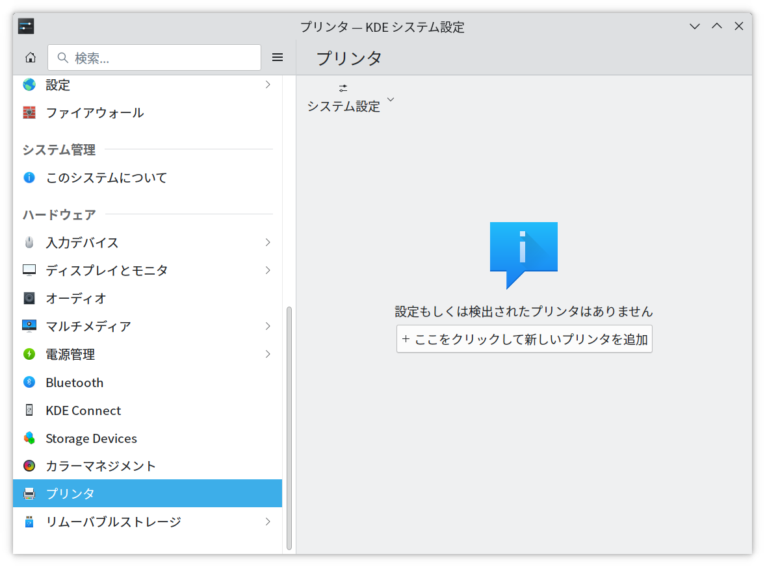765x567 pixels.
Task: Click the speaker icon for オーディオ
Action: click(29, 298)
